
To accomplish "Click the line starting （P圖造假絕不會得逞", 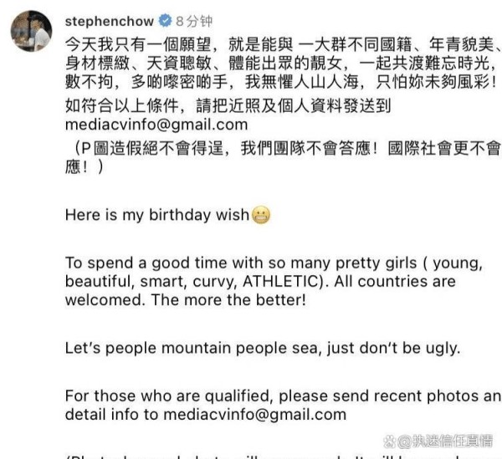I will click(x=284, y=148).
